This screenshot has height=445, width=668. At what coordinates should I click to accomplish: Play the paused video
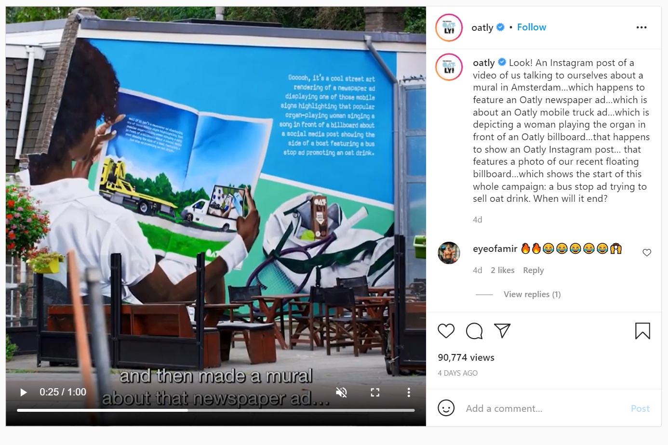(x=23, y=392)
